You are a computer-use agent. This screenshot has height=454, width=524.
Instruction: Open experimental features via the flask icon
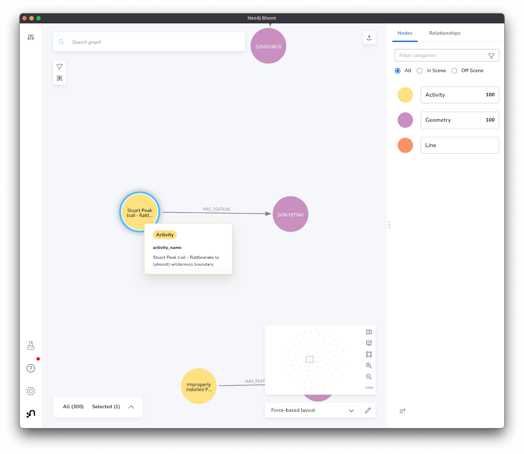pos(30,345)
